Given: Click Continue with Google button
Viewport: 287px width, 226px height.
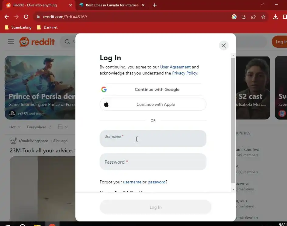Looking at the screenshot, I should pos(153,89).
